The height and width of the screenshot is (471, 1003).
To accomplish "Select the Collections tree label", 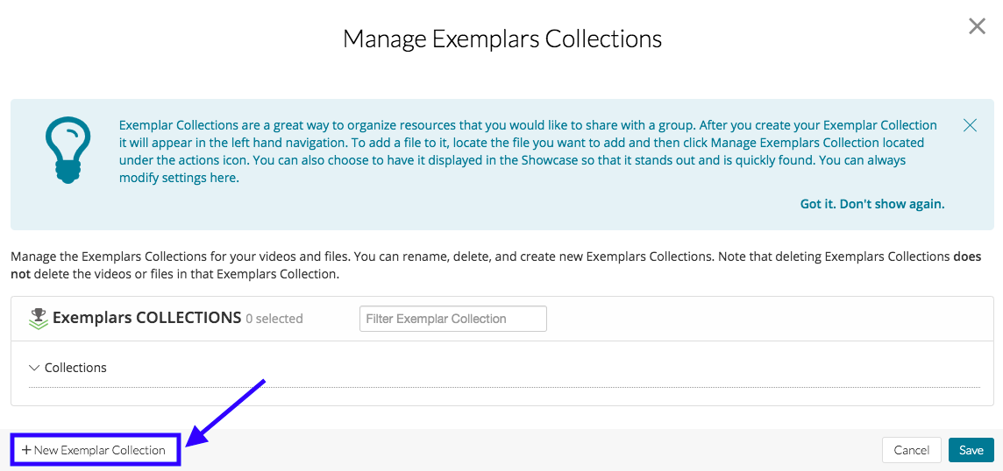I will [75, 368].
